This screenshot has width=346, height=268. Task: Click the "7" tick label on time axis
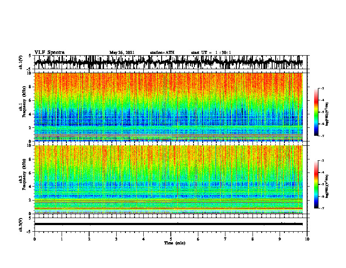(225, 239)
